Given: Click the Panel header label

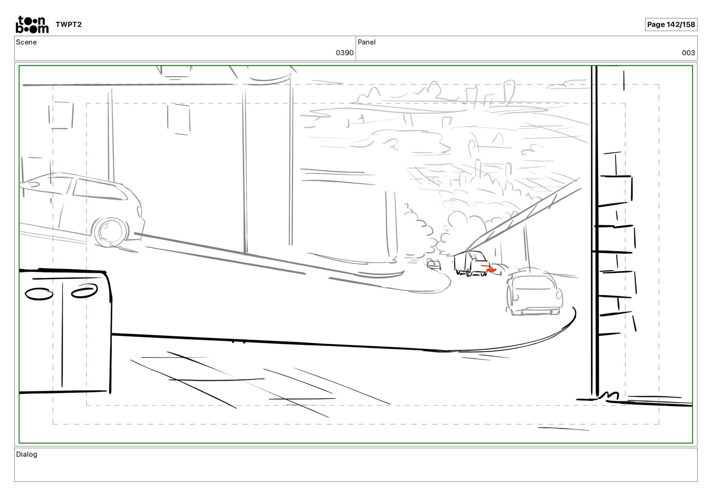Looking at the screenshot, I should 366,42.
